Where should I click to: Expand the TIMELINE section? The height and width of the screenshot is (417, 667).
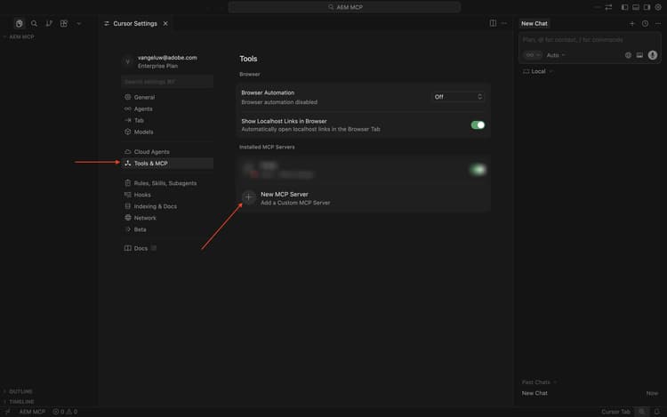19,401
